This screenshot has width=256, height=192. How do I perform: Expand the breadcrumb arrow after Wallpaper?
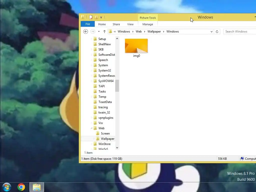(163, 31)
